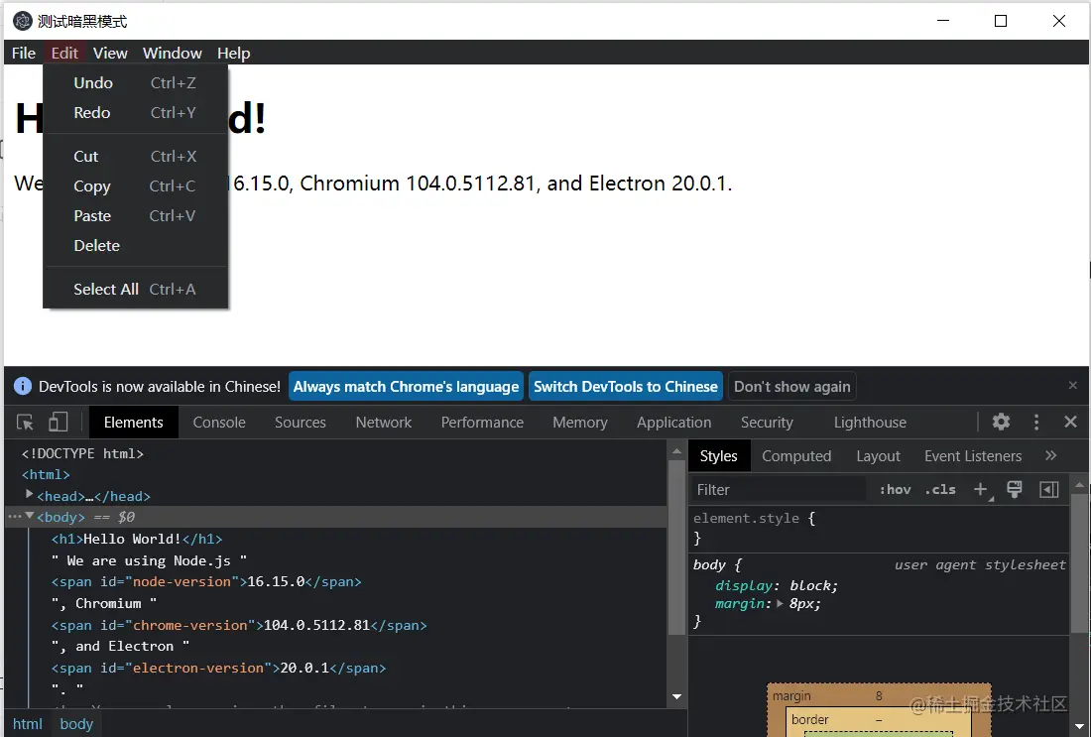Collapse the body element node
1091x737 pixels.
coord(29,516)
